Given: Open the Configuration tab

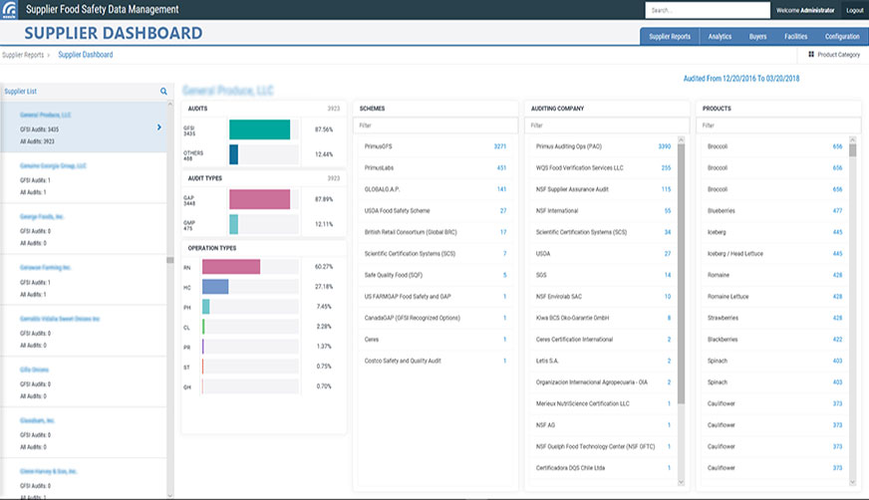Looking at the screenshot, I should 842,36.
